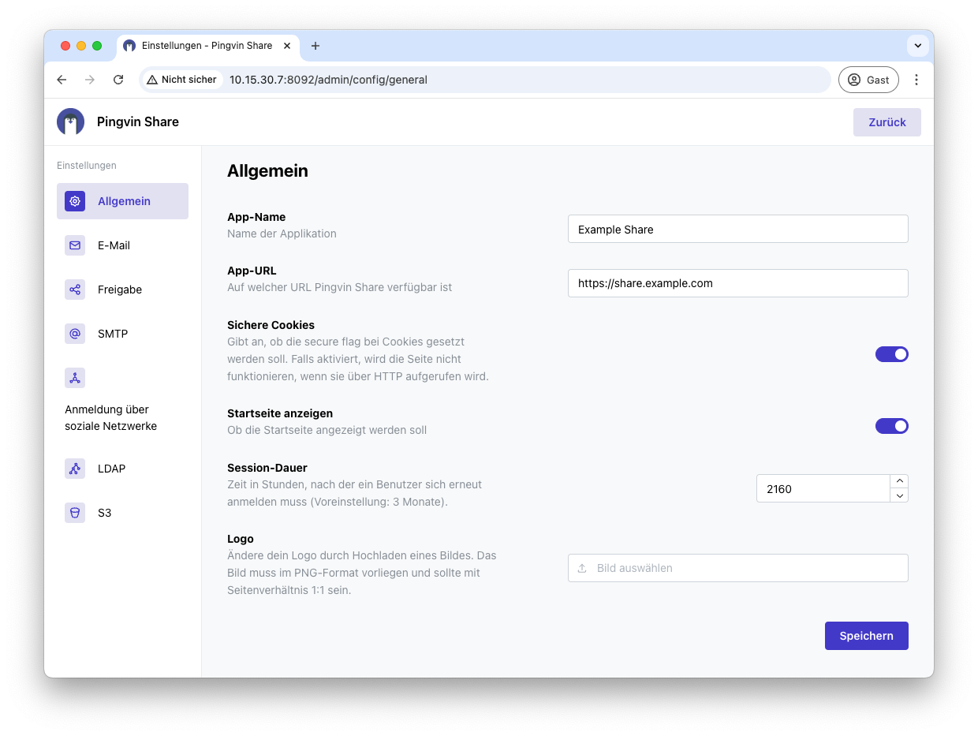Expand the browser tab list chevron

917,46
